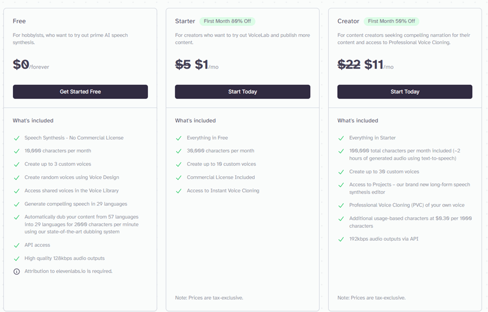
Task: Click checkmark beside Speech Synthesis No Commercial License
Action: 16,138
